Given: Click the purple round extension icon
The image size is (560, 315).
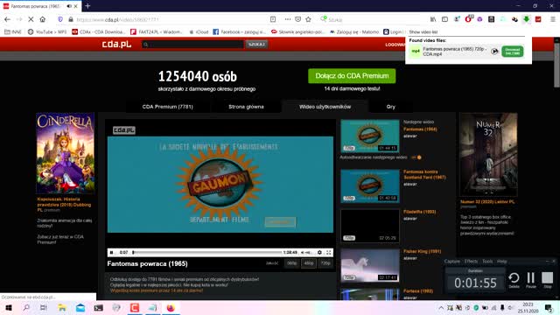Looking at the screenshot, I should click(x=479, y=19).
